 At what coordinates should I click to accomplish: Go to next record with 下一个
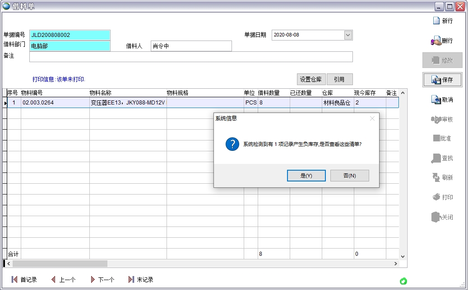[x=102, y=280]
